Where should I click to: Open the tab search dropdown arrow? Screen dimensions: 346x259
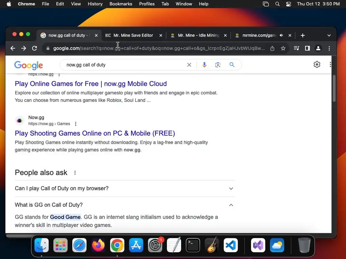[329, 35]
